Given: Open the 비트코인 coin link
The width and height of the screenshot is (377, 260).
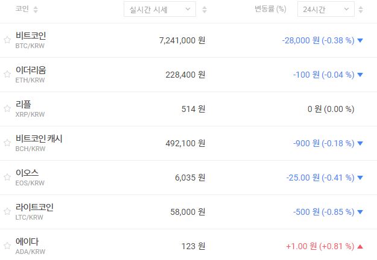Looking at the screenshot, I should [x=31, y=36].
